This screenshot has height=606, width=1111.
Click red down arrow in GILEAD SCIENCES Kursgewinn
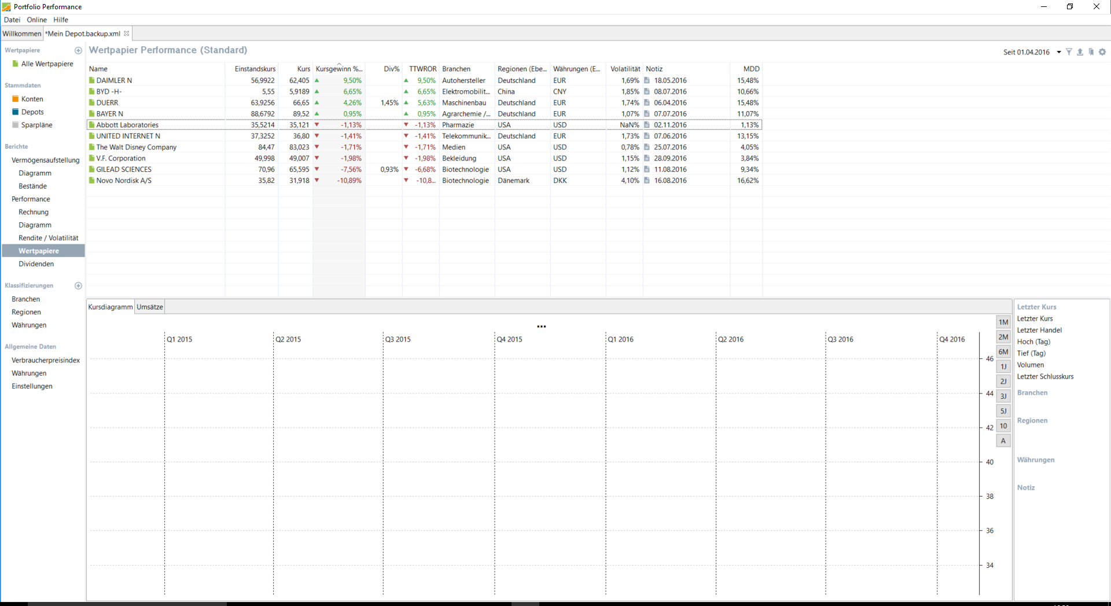pos(317,170)
